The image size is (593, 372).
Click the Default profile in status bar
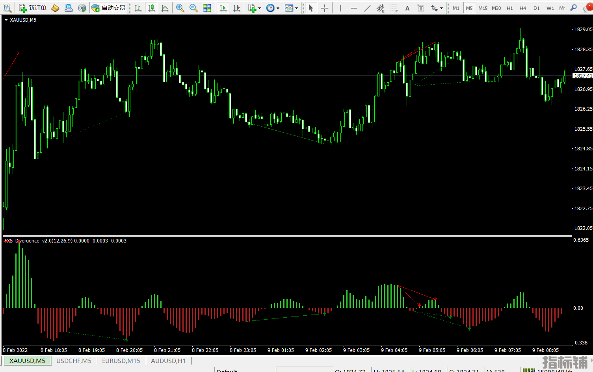click(227, 370)
